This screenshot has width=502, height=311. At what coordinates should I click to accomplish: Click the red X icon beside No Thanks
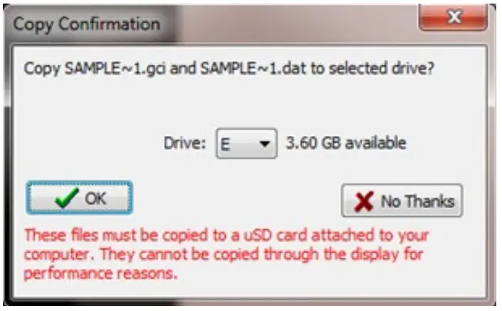pos(363,201)
